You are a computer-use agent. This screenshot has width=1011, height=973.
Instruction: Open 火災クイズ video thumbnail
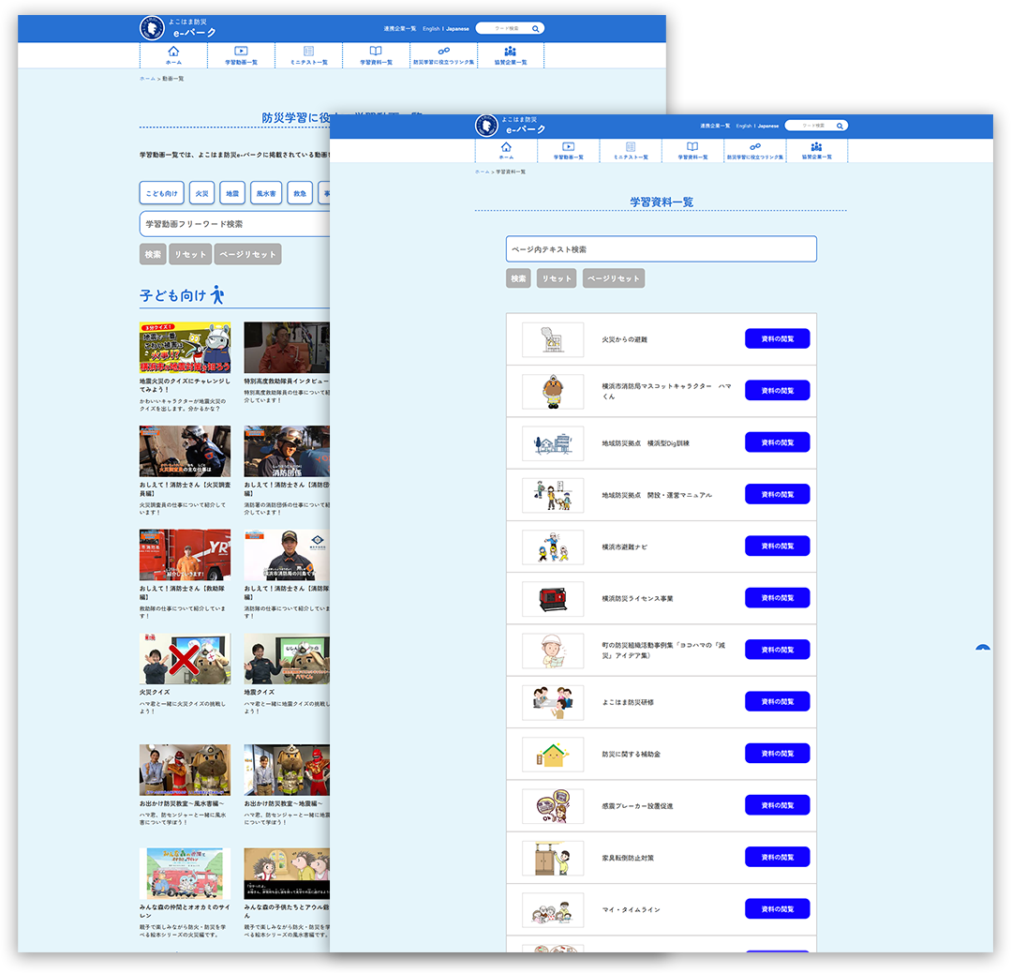185,659
